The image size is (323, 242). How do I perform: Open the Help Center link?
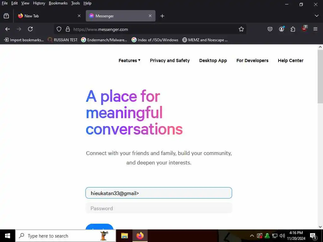[x=291, y=60]
